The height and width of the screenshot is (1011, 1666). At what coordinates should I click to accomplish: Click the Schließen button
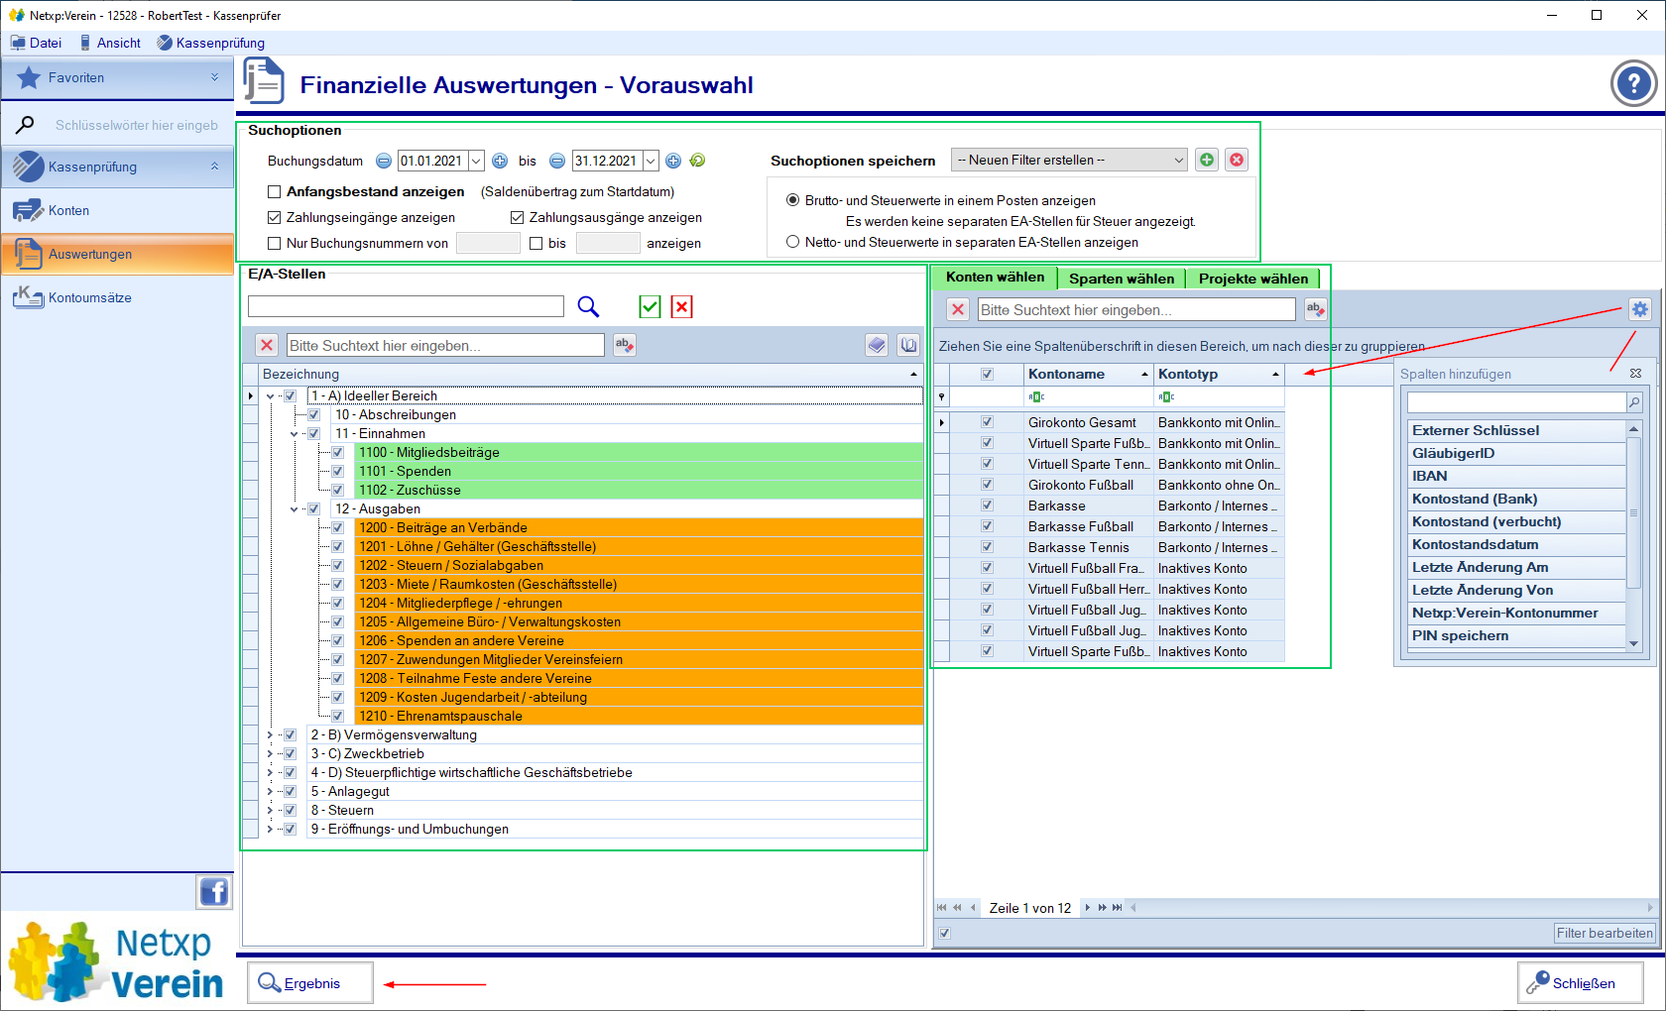[1580, 983]
